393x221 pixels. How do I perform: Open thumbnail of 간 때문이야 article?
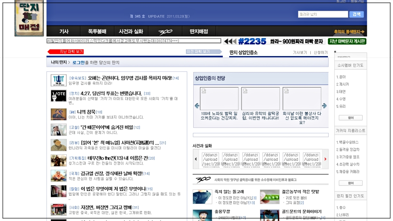tap(59, 130)
